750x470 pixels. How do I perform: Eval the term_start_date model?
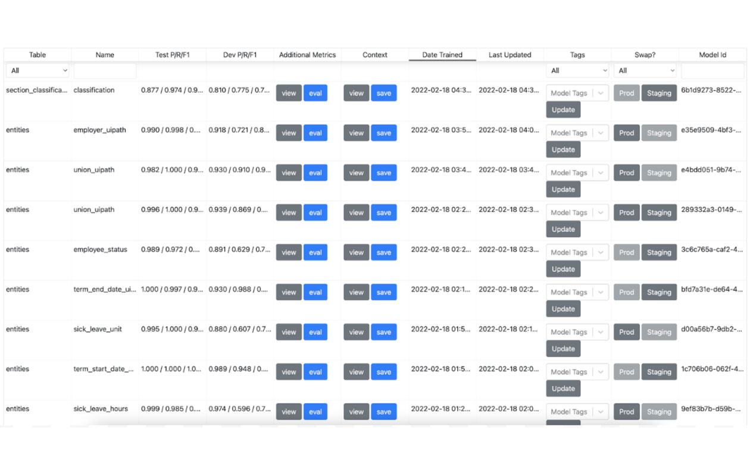click(x=315, y=372)
